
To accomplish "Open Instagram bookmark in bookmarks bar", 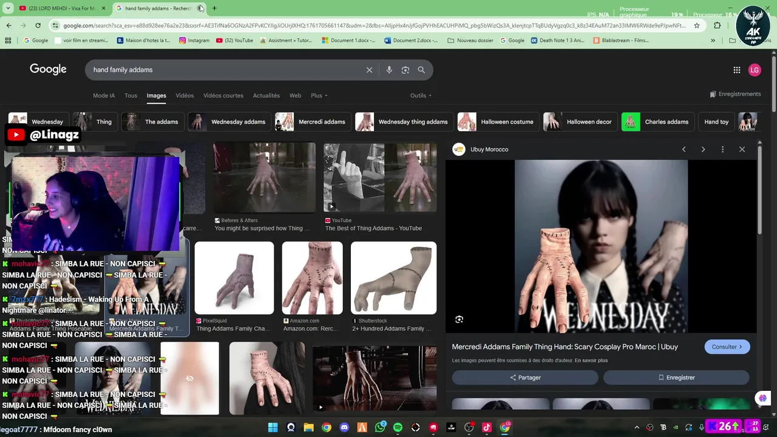I will pos(194,41).
